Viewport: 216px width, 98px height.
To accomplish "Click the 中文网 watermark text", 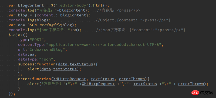I will pyautogui.click(x=207, y=93).
